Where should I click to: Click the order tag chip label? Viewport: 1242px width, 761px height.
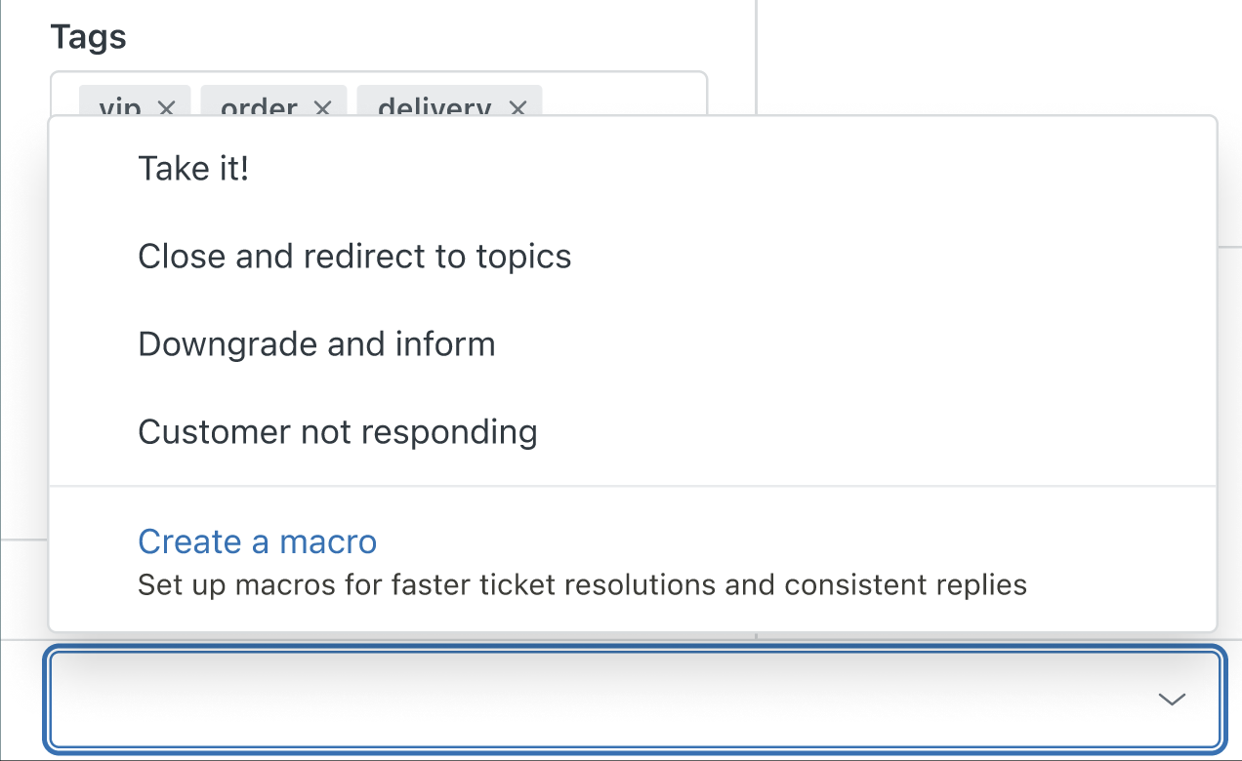coord(259,107)
